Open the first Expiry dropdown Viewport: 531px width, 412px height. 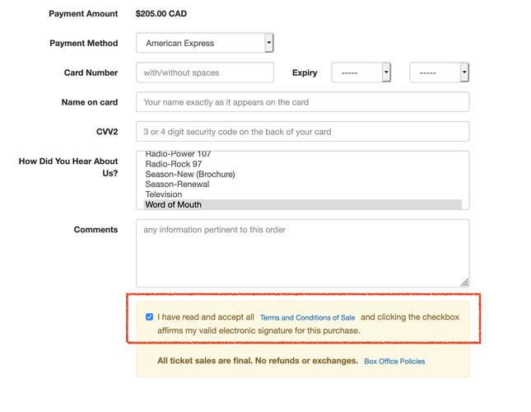click(x=361, y=73)
